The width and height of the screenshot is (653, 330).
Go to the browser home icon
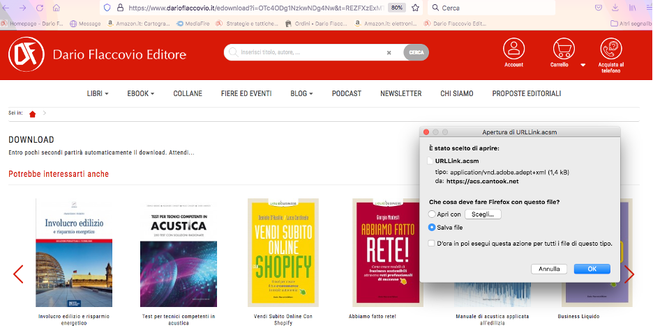pyautogui.click(x=57, y=8)
